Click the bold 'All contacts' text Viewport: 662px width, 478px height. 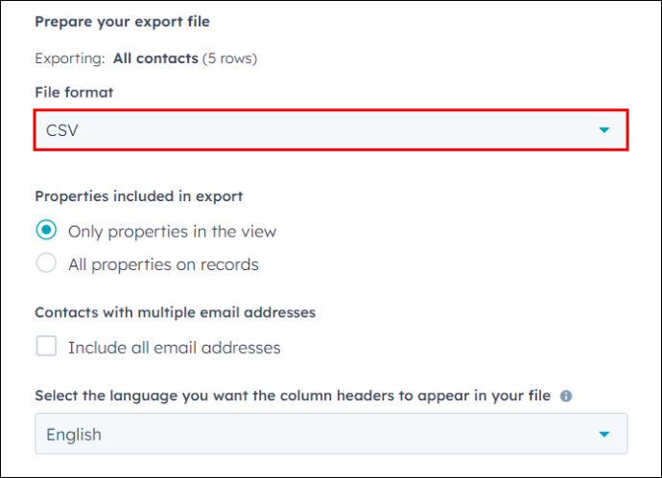click(155, 58)
